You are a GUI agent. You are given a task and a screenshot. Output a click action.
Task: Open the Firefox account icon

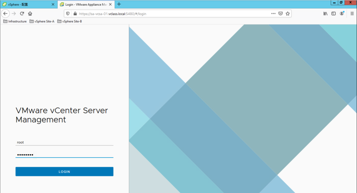342,14
